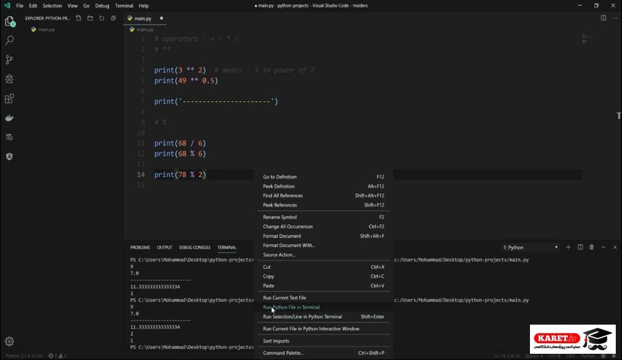Image resolution: width=622 pixels, height=360 pixels.
Task: Create a new terminal with plus icon
Action: tap(568, 247)
